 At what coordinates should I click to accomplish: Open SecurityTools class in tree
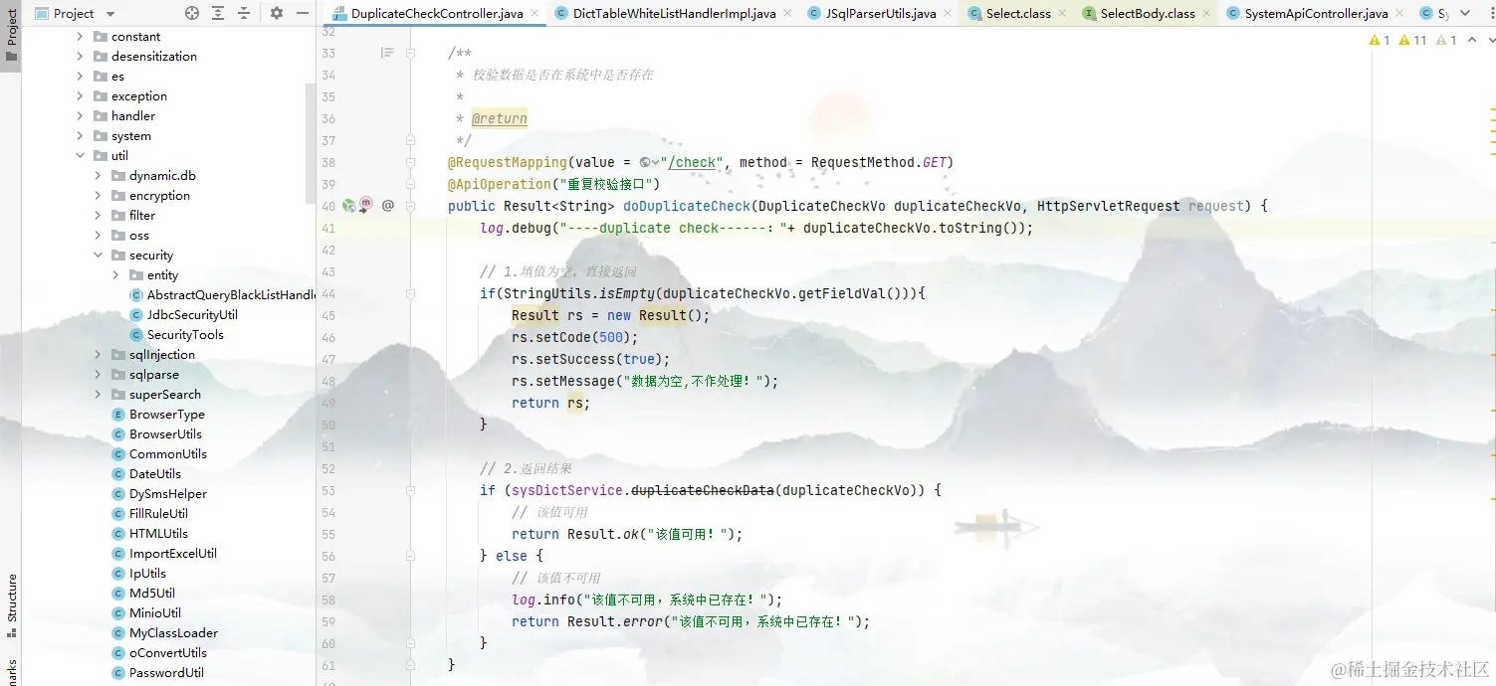pos(176,335)
